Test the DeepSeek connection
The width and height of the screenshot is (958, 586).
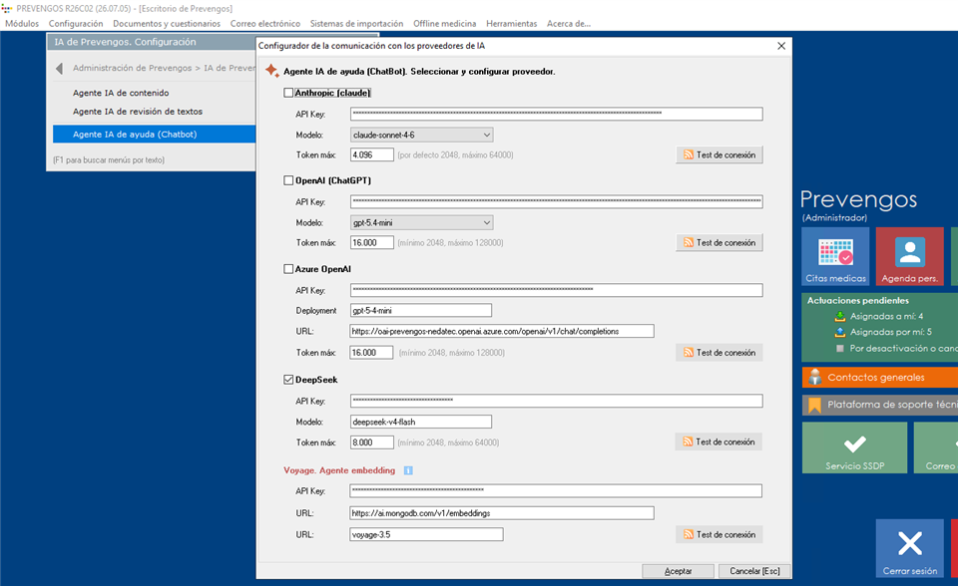(718, 441)
